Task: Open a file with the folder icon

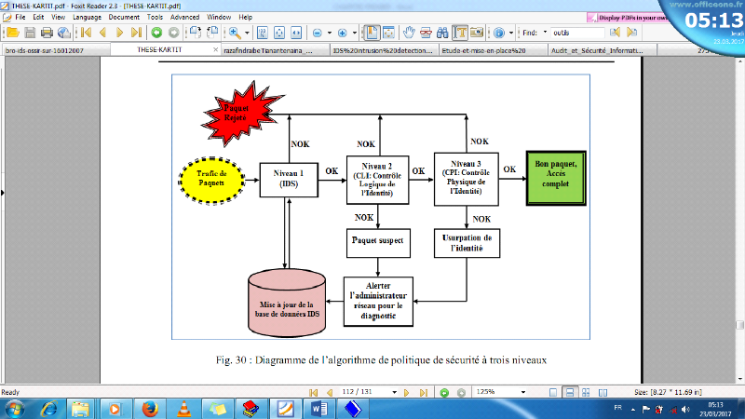Action: click(x=13, y=33)
